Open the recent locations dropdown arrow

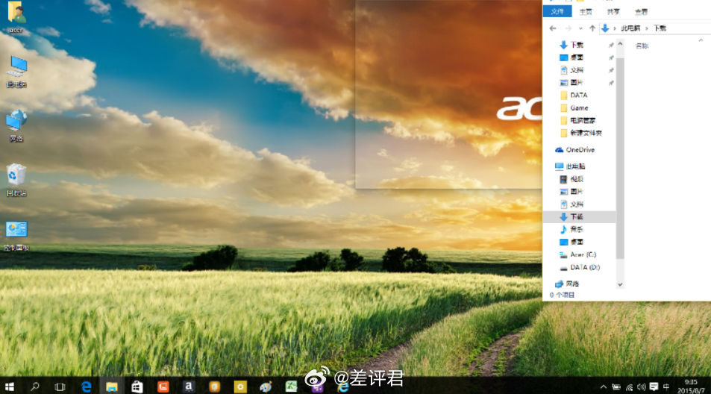tap(580, 28)
